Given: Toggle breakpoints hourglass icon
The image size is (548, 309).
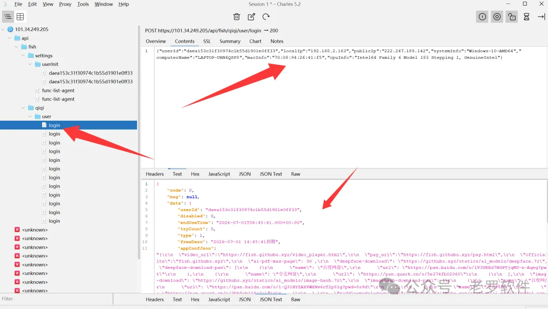Looking at the screenshot, I should pos(526,17).
